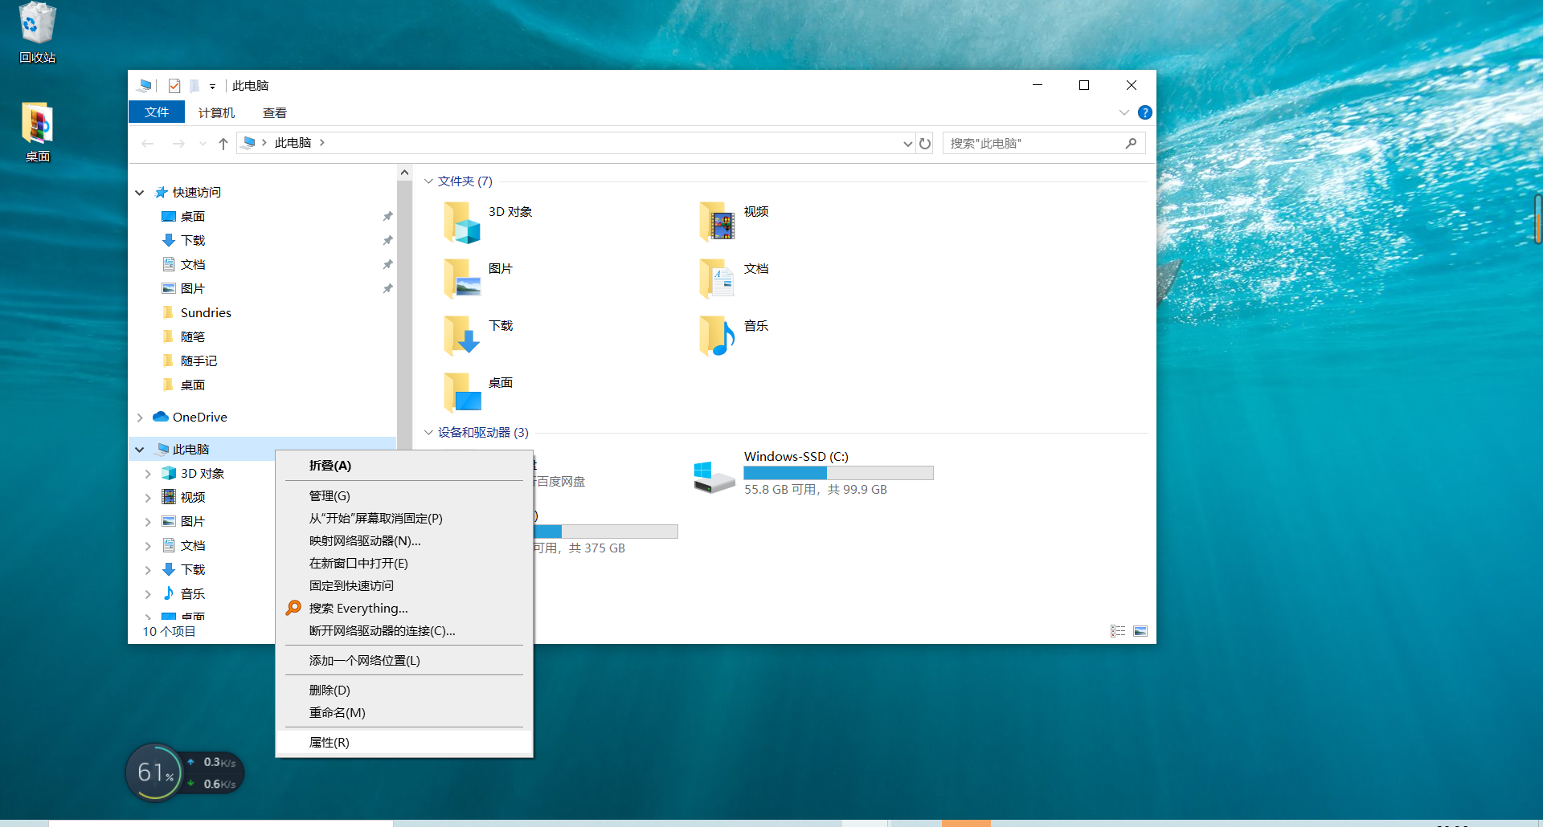This screenshot has height=827, width=1543.
Task: Click the up arrow to go to parent folder
Action: coord(223,143)
